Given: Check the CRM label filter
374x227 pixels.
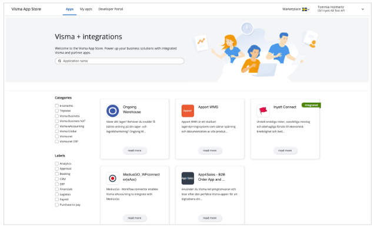Looking at the screenshot, I should tap(57, 179).
